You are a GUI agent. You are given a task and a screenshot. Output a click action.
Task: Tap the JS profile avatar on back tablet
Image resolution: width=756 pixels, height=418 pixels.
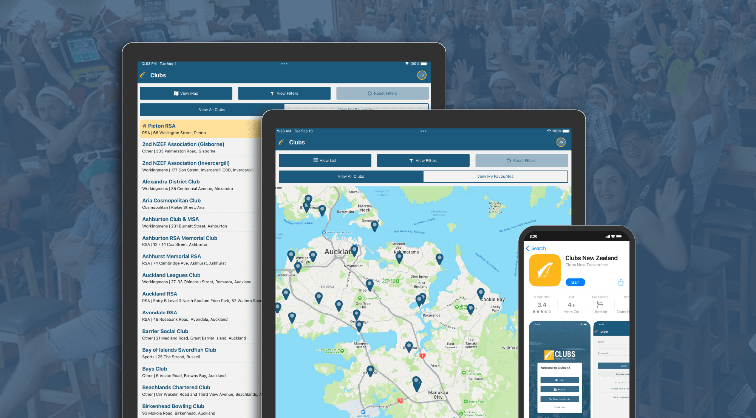(x=422, y=75)
